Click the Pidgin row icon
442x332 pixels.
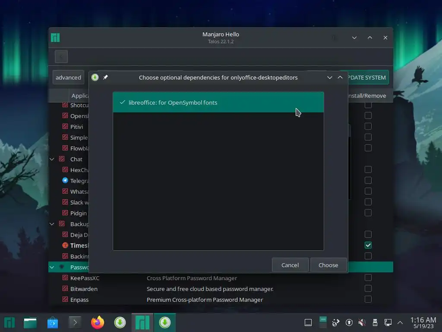pos(65,213)
